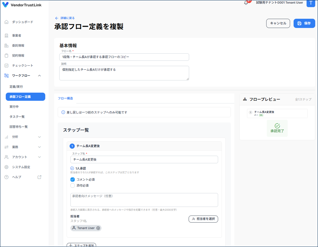The height and width of the screenshot is (247, 318).
Task: Click the スタッフ1名 text
Action: pyautogui.click(x=79, y=221)
